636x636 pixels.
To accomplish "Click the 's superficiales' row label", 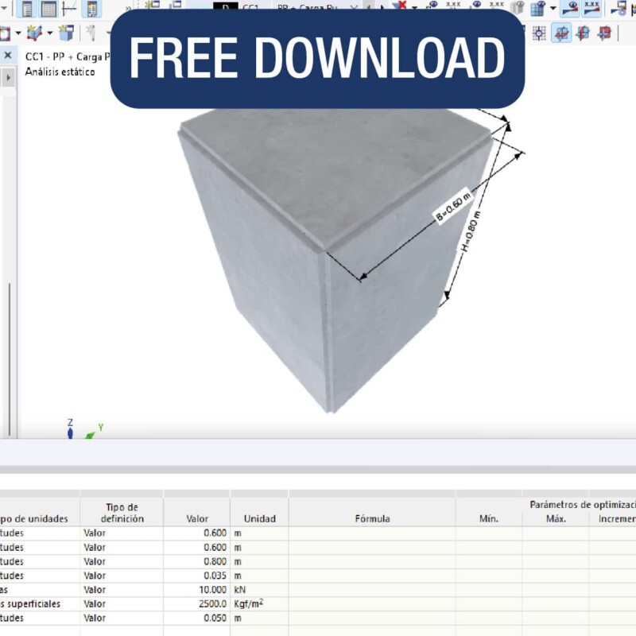I will [x=30, y=604].
